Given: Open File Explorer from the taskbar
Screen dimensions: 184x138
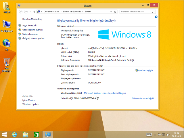Looking at the screenshot, I should pos(26,135).
